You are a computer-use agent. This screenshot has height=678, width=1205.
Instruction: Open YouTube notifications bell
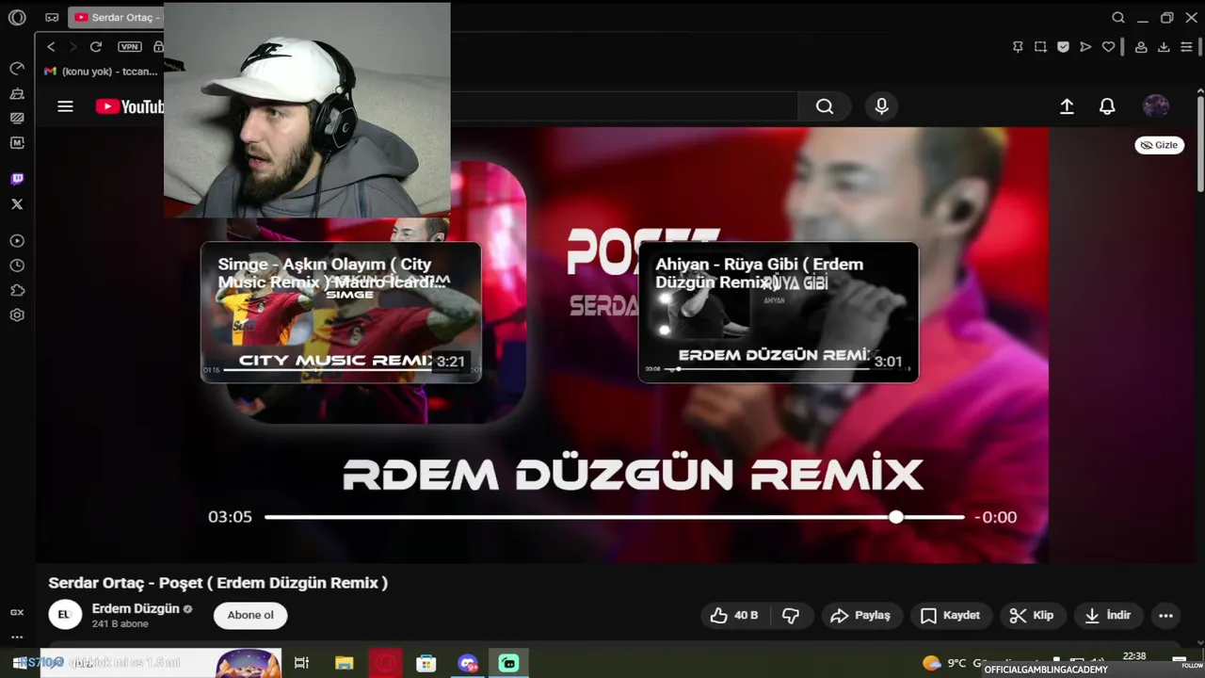tap(1107, 106)
